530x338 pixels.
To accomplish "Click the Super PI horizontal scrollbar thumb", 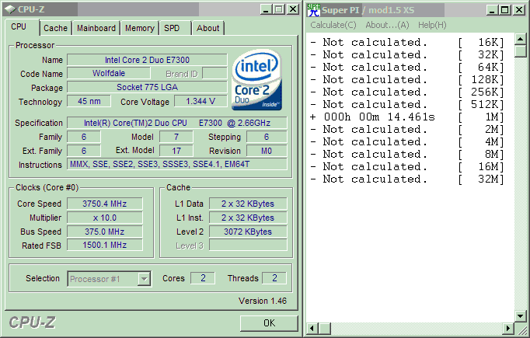I will click(325, 328).
